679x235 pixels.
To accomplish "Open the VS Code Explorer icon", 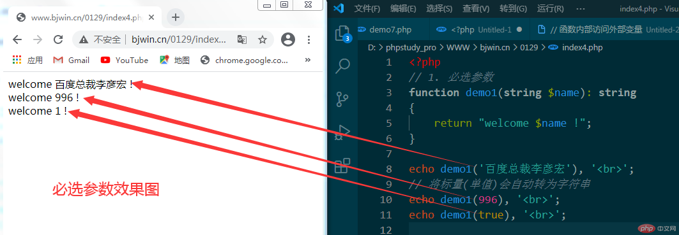I will coord(342,33).
